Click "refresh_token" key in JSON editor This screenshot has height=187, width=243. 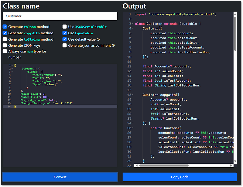(x=43, y=81)
